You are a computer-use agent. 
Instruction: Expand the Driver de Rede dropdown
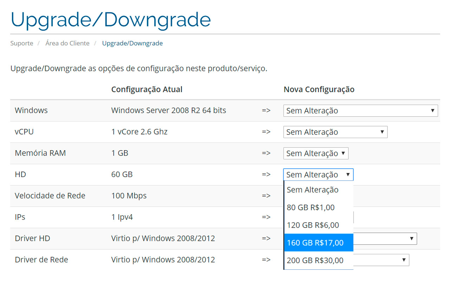381,260
